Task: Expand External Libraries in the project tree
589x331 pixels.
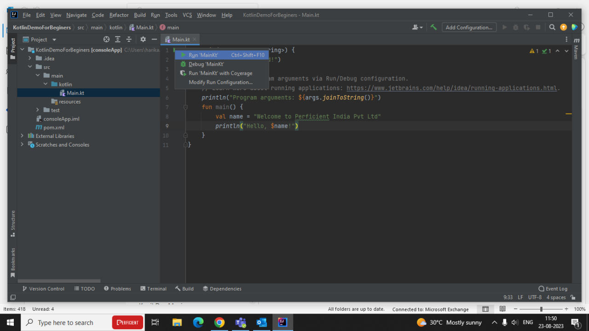Action: [x=22, y=136]
